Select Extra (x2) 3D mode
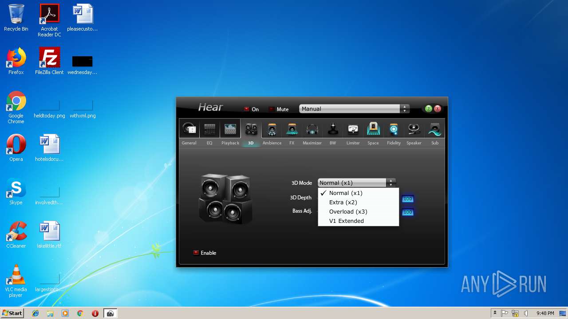Screen dimensions: 568x319 359,202
